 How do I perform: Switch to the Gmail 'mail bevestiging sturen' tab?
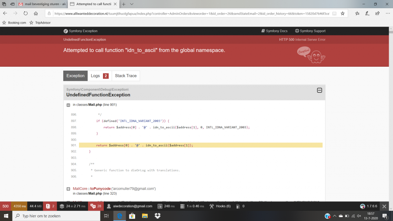(42, 4)
